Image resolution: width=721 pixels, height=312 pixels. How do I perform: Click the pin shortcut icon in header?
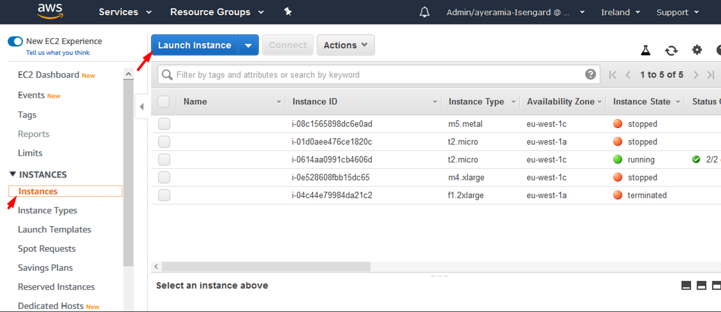point(288,12)
